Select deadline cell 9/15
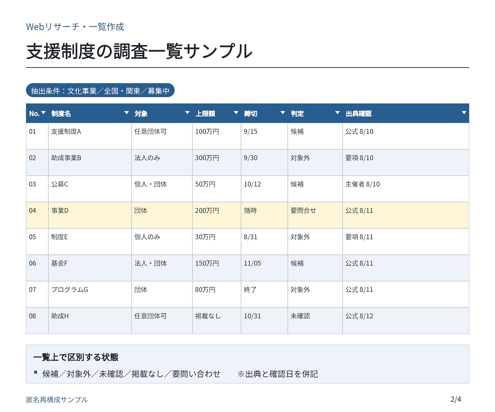Screen dimensions: 495x412 [x=265, y=136]
